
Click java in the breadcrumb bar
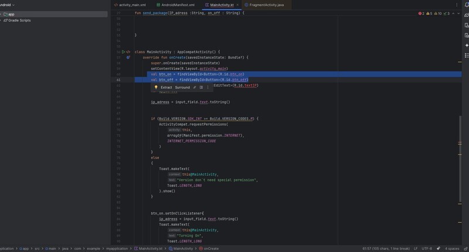tap(65, 248)
